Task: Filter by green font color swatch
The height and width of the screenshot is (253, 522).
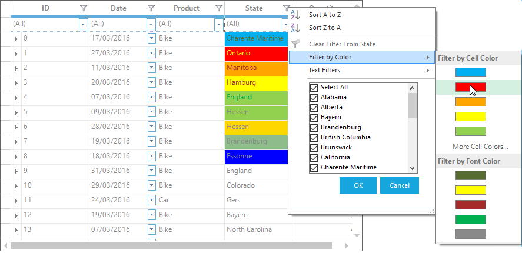Action: click(x=471, y=219)
